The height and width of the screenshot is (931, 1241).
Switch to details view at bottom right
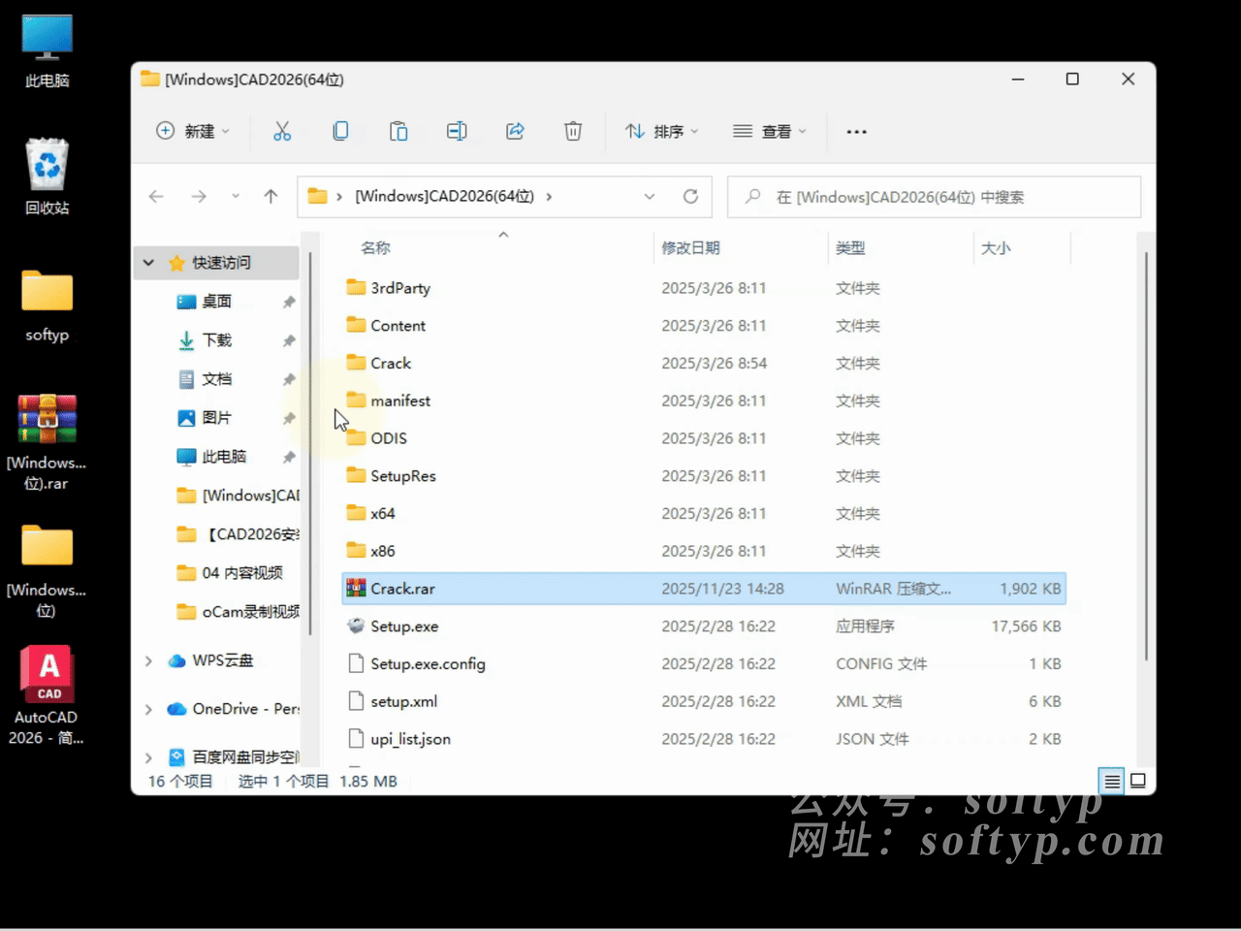click(x=1111, y=781)
